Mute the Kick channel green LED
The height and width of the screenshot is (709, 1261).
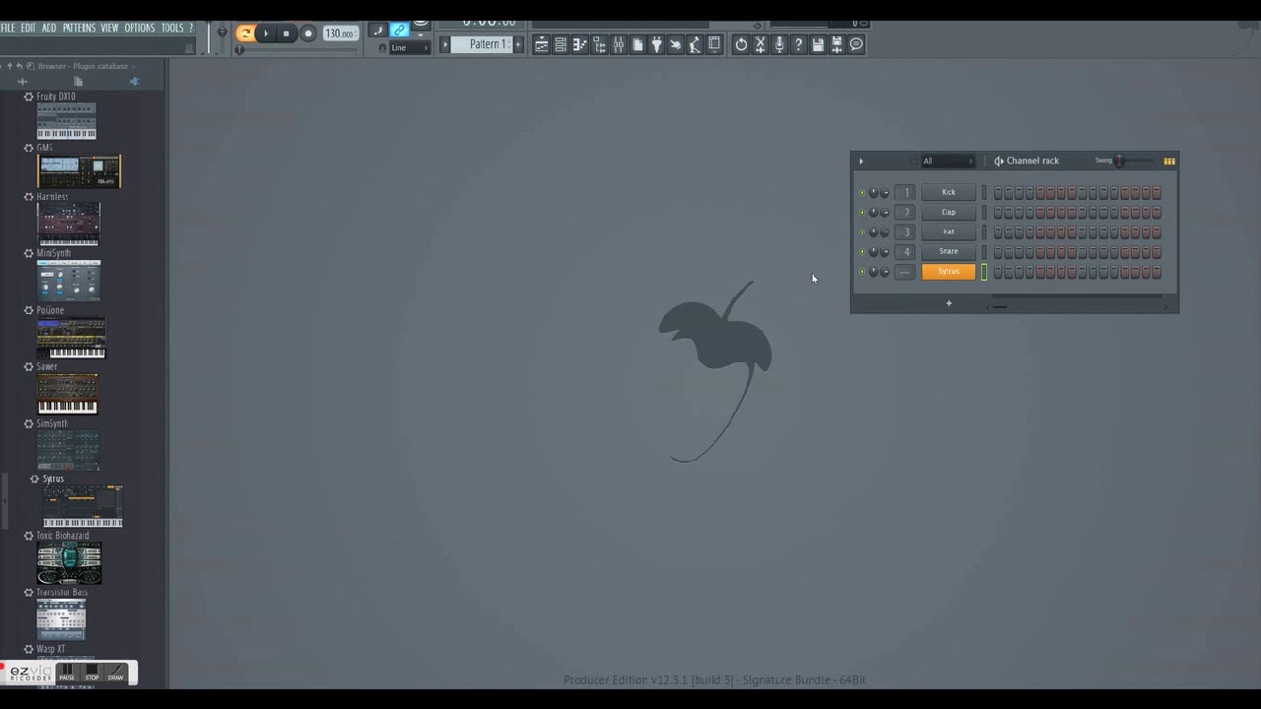862,193
